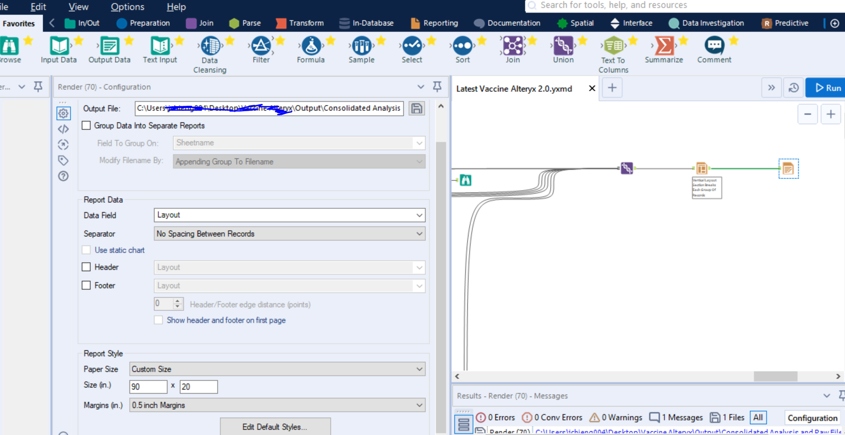Switch to the Reporting tool category
The width and height of the screenshot is (845, 435).
click(x=435, y=23)
